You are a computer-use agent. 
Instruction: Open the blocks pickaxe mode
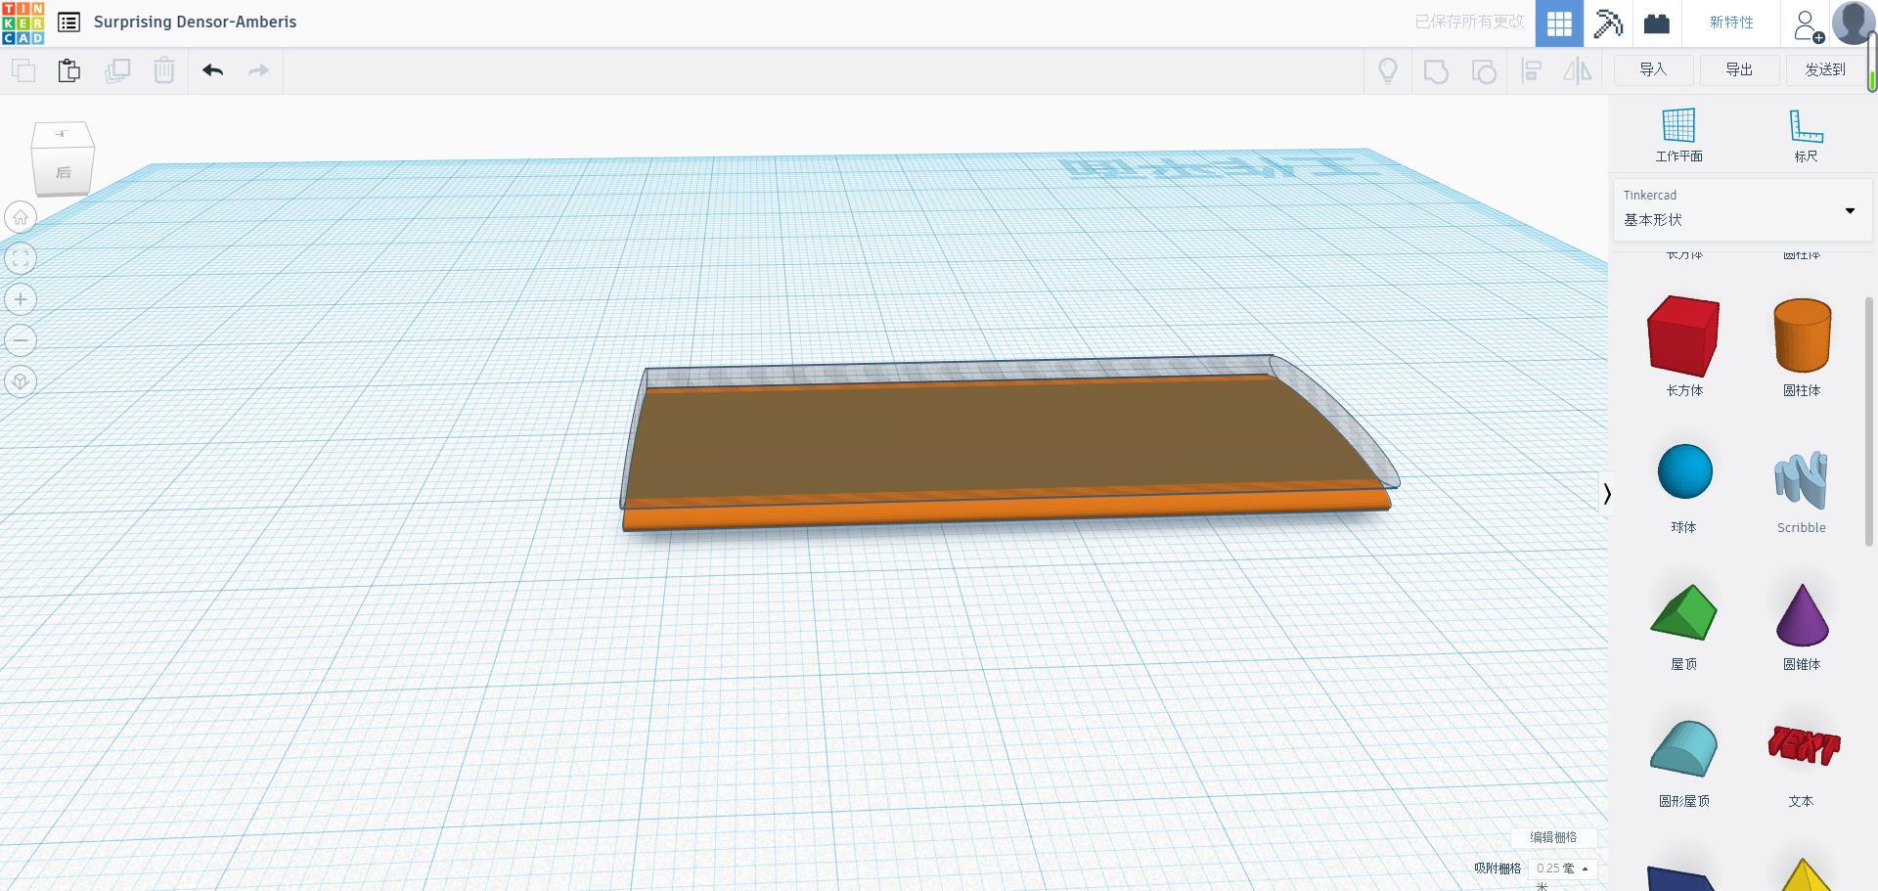1608,22
